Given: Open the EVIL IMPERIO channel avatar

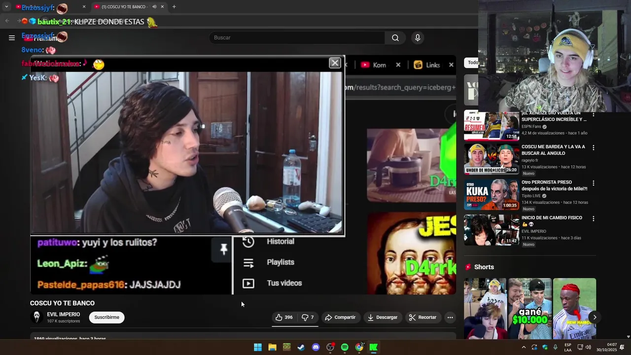Looking at the screenshot, I should click(36, 317).
